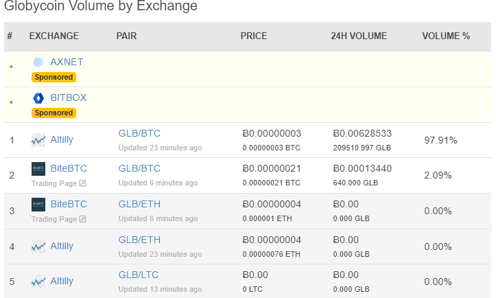Image resolution: width=496 pixels, height=298 pixels.
Task: Open the GLB/BTC pair on Altilly
Action: (x=139, y=133)
